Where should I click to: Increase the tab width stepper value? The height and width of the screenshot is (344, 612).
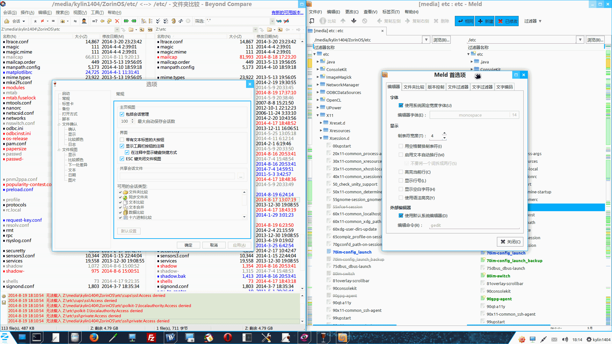444,133
